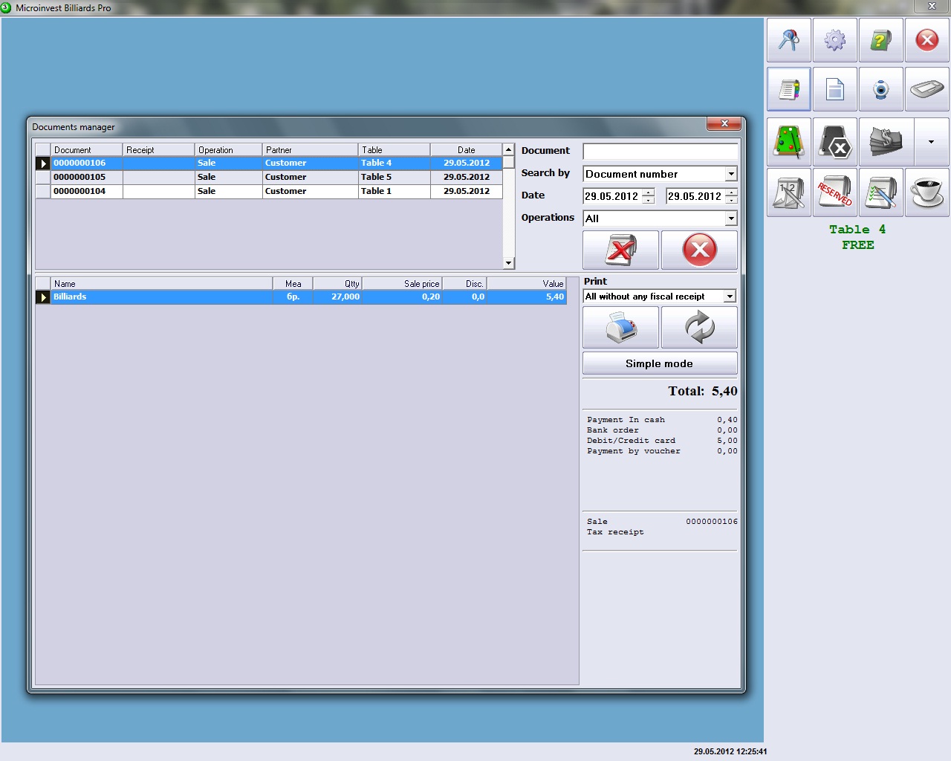The width and height of the screenshot is (951, 761).
Task: Click the printer icon button
Action: pos(621,328)
